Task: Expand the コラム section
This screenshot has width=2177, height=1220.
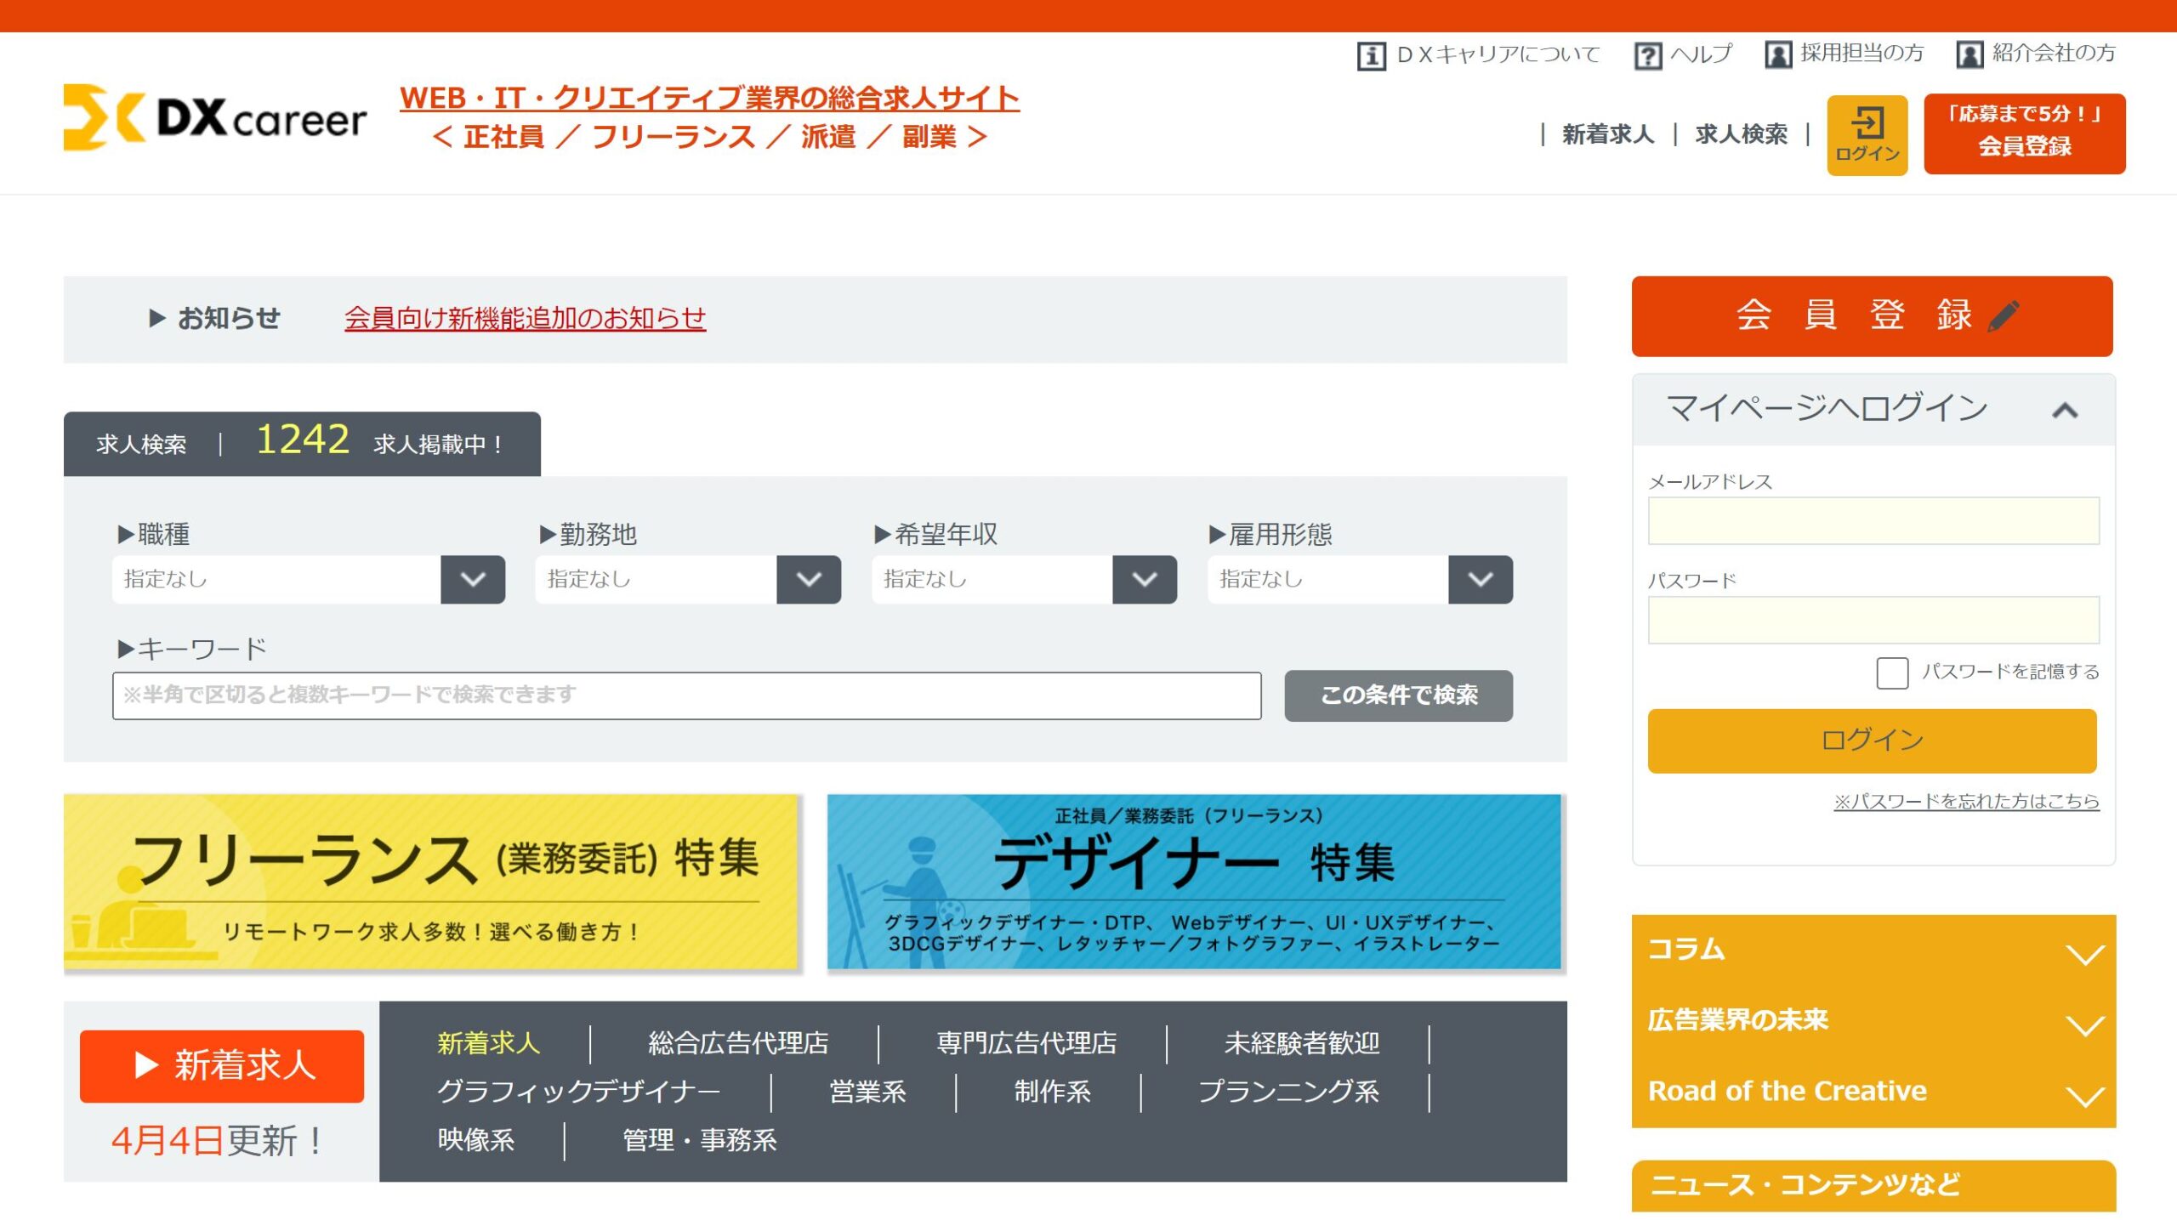Action: [2084, 954]
